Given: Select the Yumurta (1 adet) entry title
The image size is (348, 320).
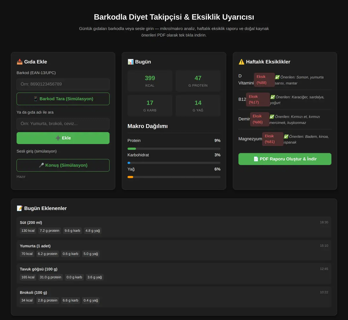Looking at the screenshot, I should coord(35,246).
